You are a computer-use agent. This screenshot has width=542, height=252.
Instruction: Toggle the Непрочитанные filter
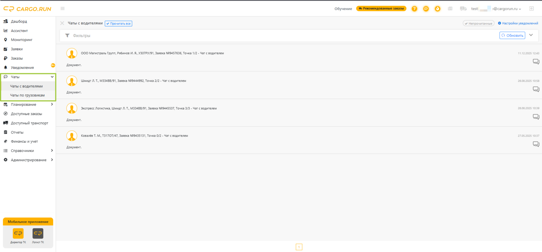(479, 23)
